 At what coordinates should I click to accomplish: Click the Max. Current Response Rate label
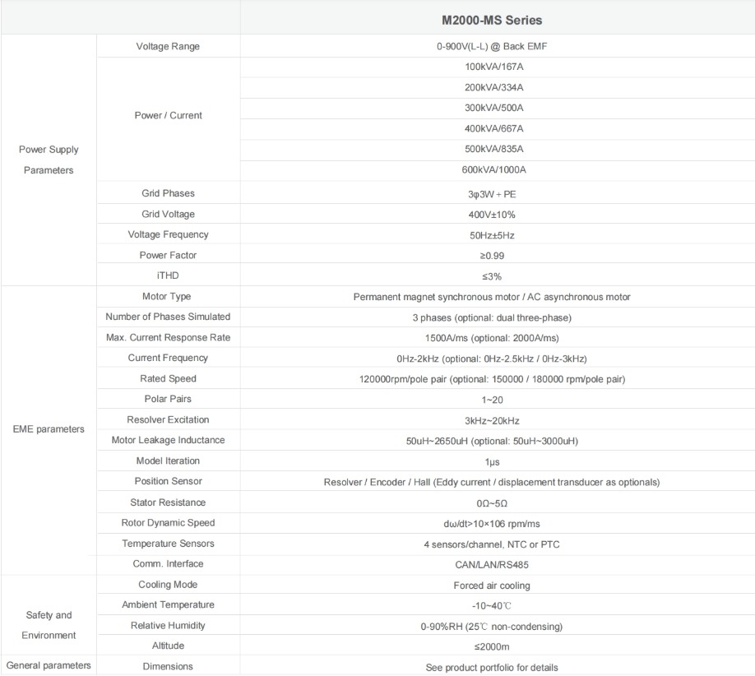click(x=168, y=337)
